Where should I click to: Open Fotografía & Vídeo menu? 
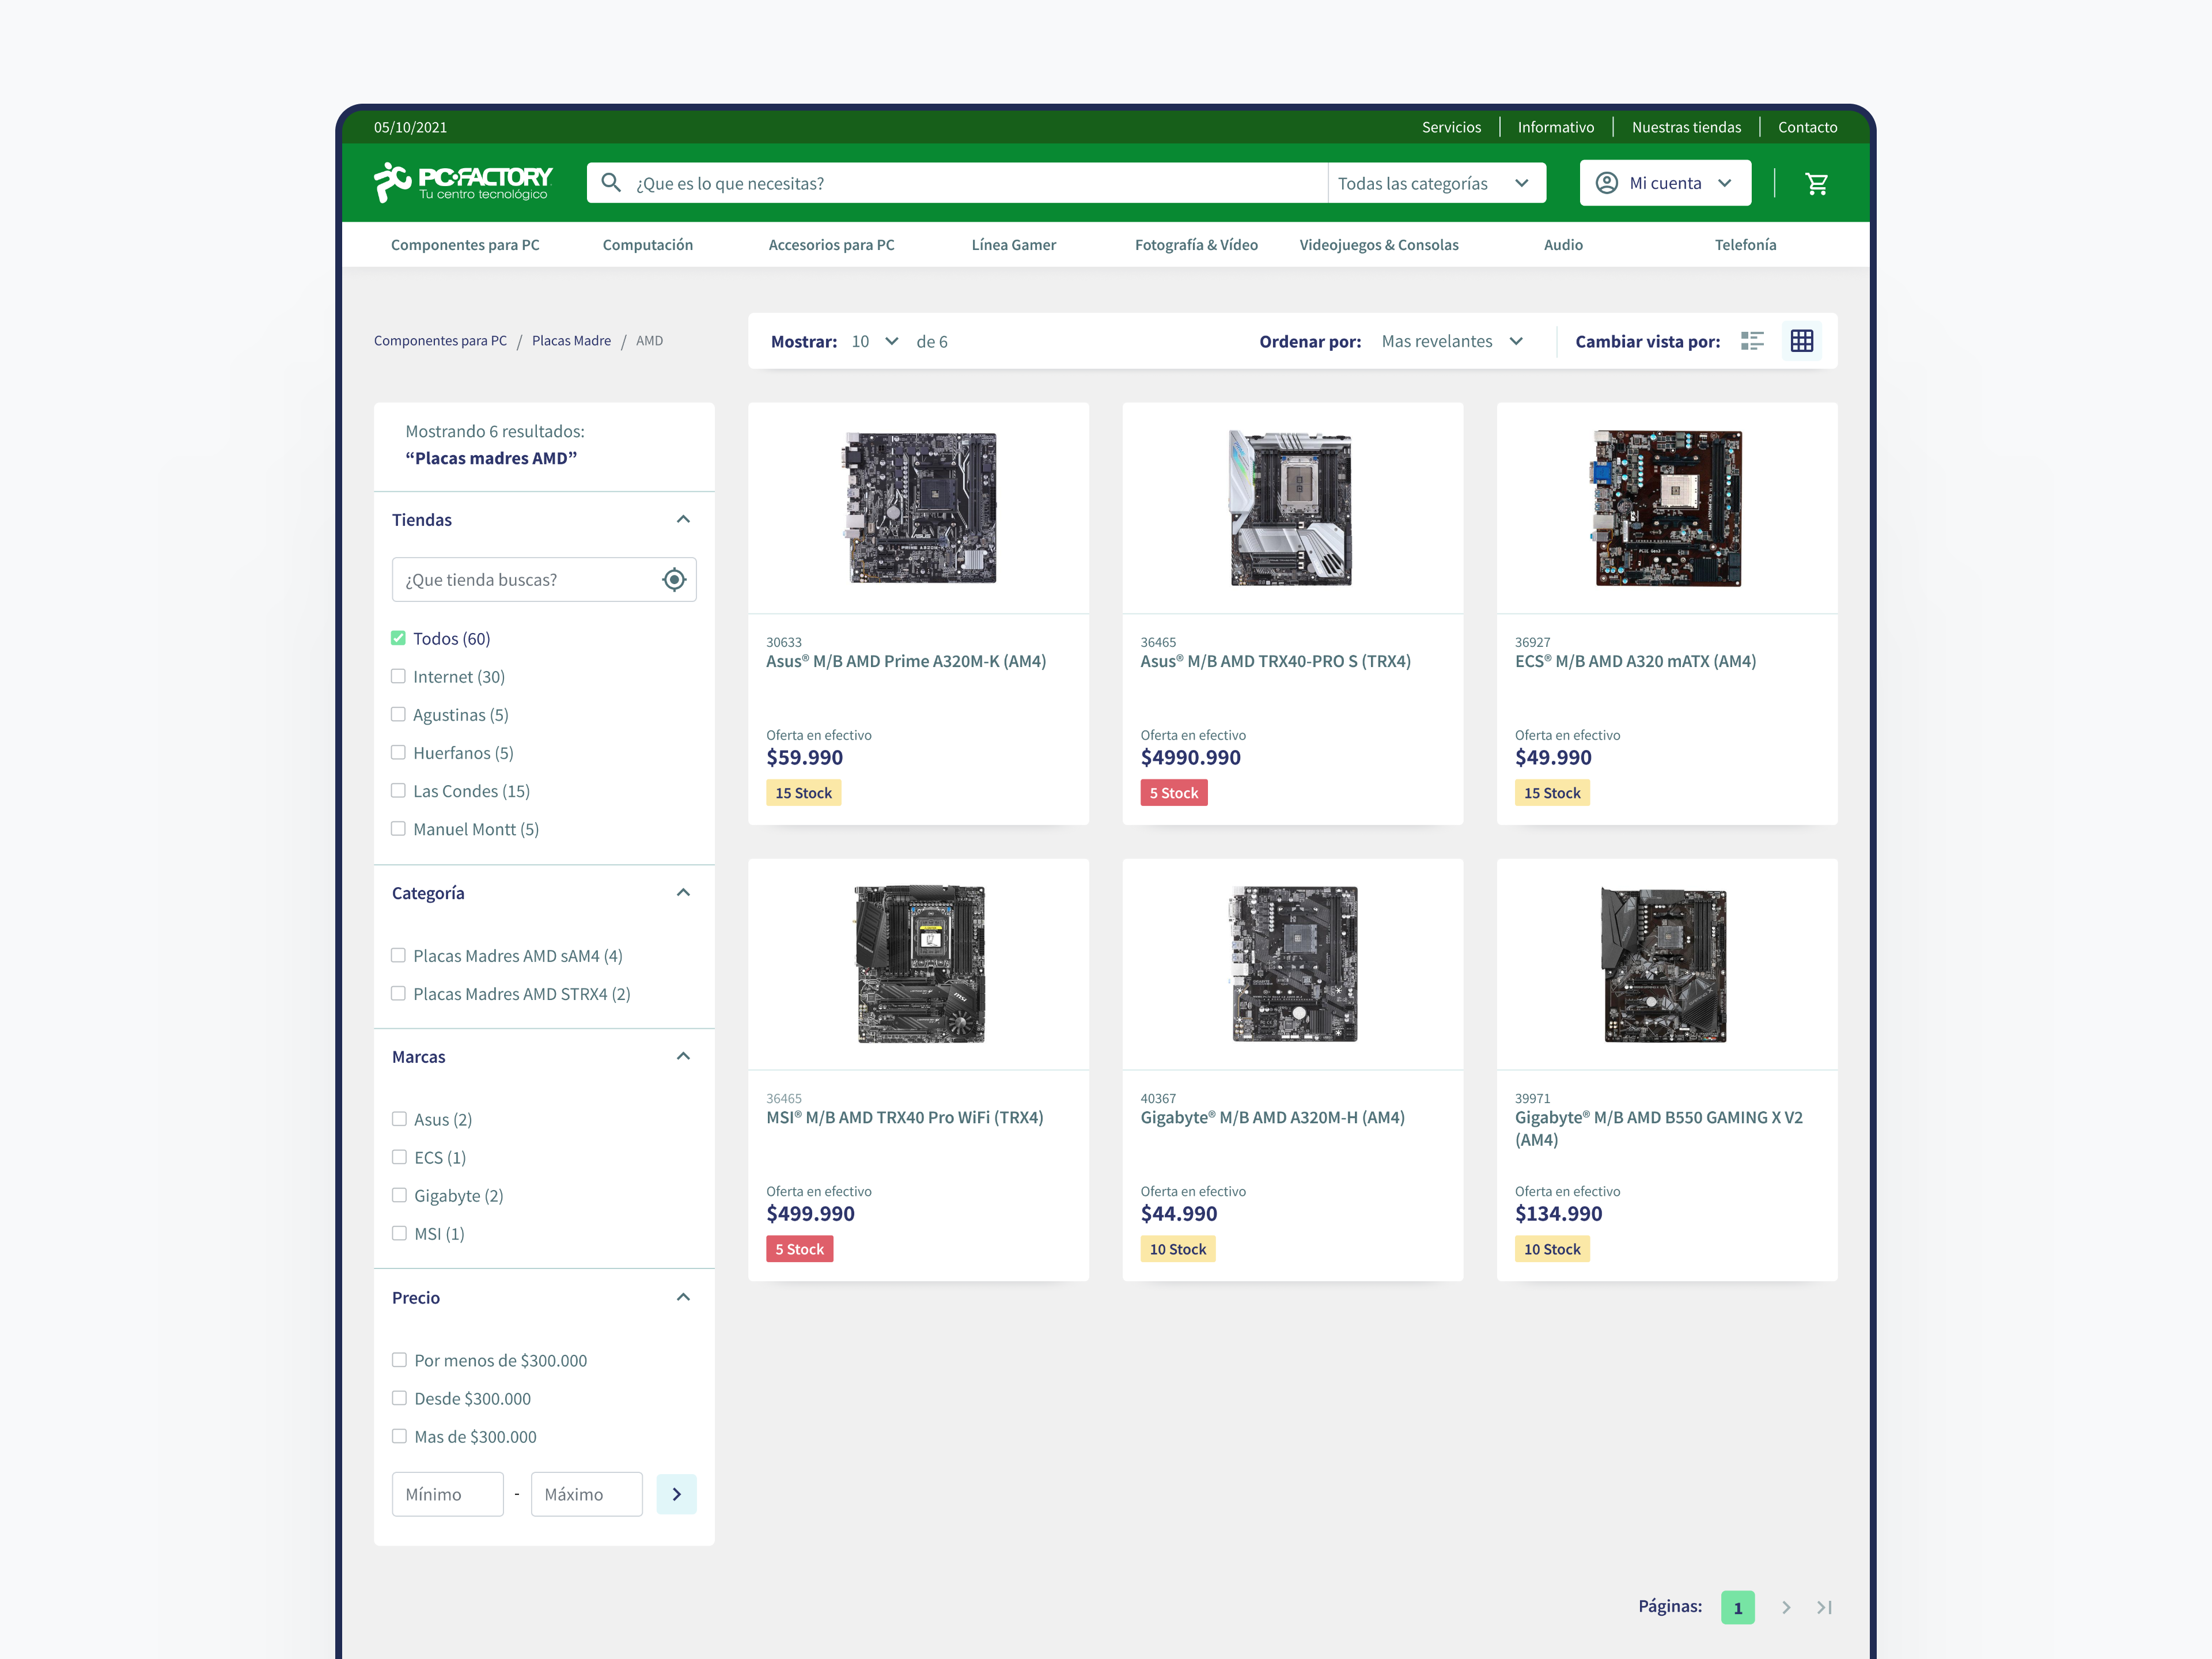tap(1196, 244)
